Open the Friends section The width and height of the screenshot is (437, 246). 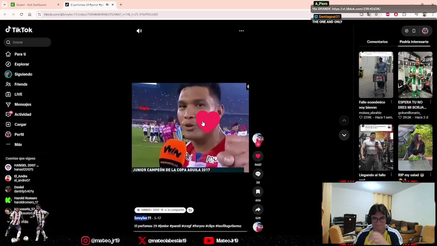pyautogui.click(x=16, y=84)
